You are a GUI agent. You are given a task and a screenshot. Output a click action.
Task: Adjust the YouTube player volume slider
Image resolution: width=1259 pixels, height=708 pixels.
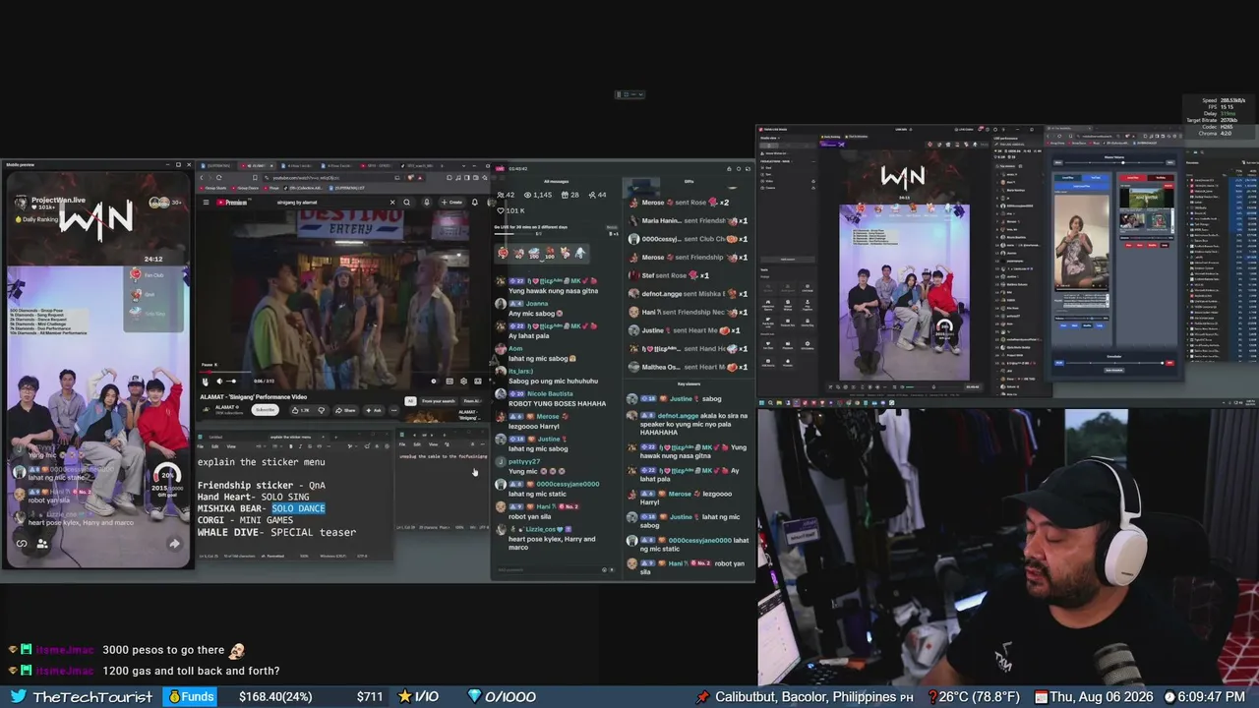coord(232,382)
